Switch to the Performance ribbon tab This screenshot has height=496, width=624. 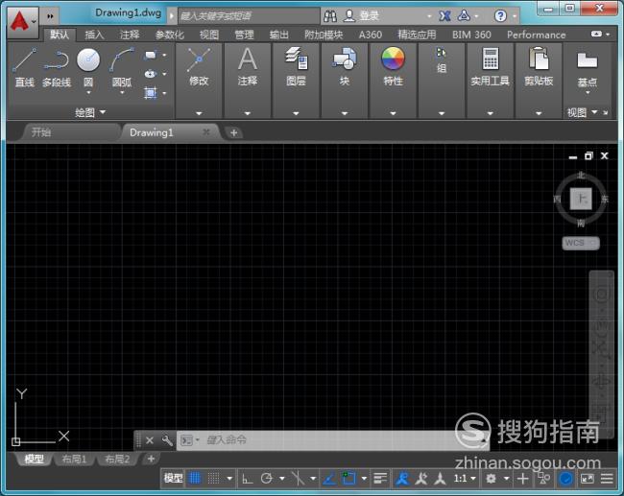pos(536,35)
